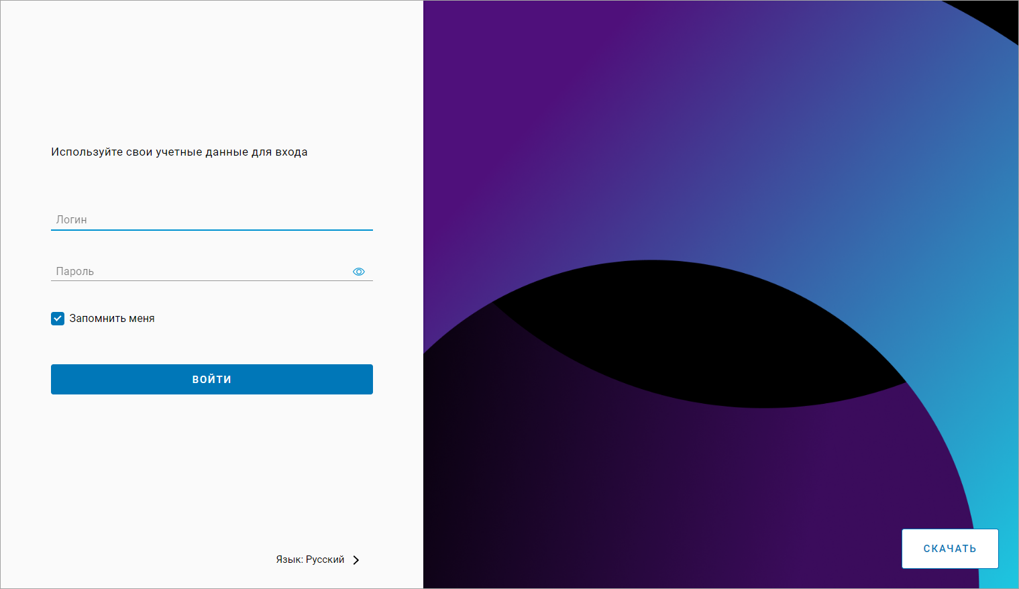
Task: Click the Пароль placeholder text
Action: pos(75,271)
